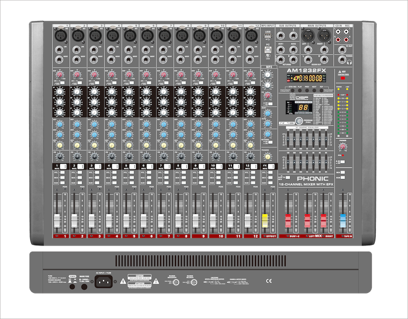Click the upper equalizer 1K slider
Screen dimensions: 408x319
(x=307, y=139)
